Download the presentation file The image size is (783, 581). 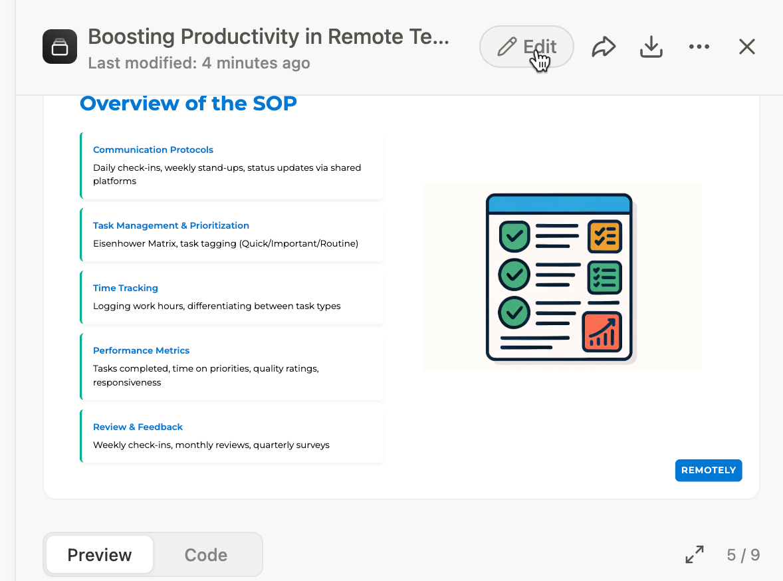coord(651,47)
